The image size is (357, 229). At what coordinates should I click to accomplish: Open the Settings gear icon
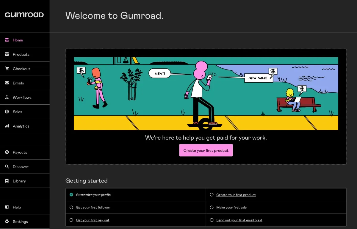click(7, 222)
